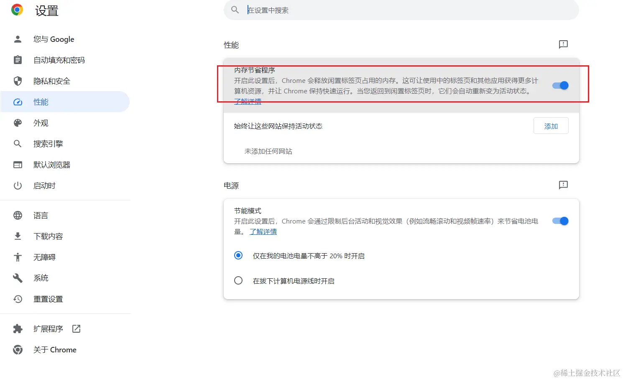
Task: Open the 隐私和安全 shield section
Action: point(51,81)
